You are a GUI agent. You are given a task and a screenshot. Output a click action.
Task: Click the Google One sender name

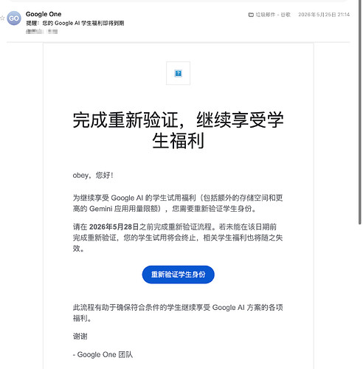(x=44, y=14)
